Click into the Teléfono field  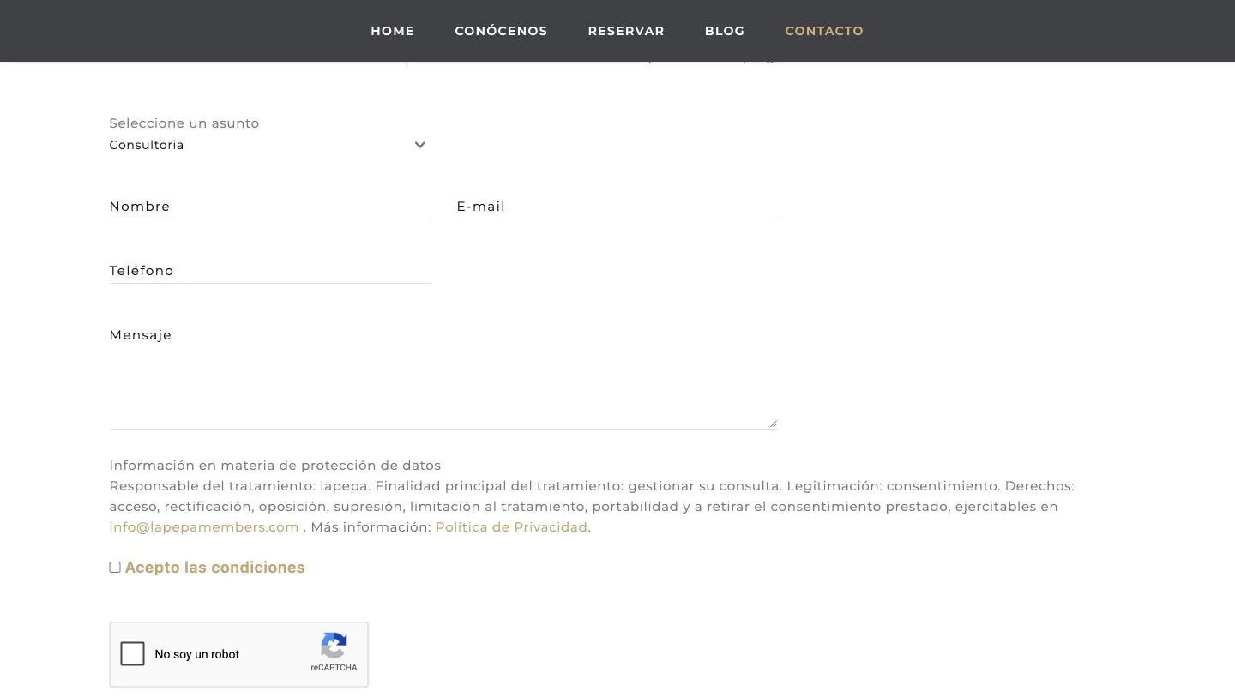click(x=270, y=271)
